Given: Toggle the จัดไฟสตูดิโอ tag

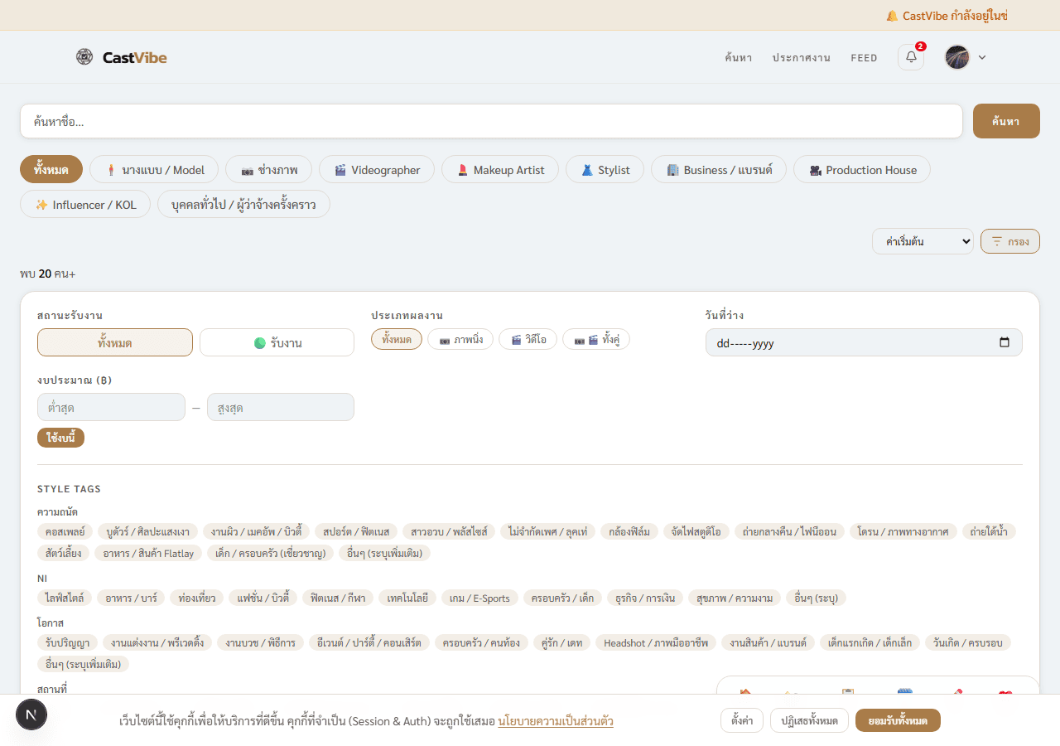Looking at the screenshot, I should [x=696, y=531].
